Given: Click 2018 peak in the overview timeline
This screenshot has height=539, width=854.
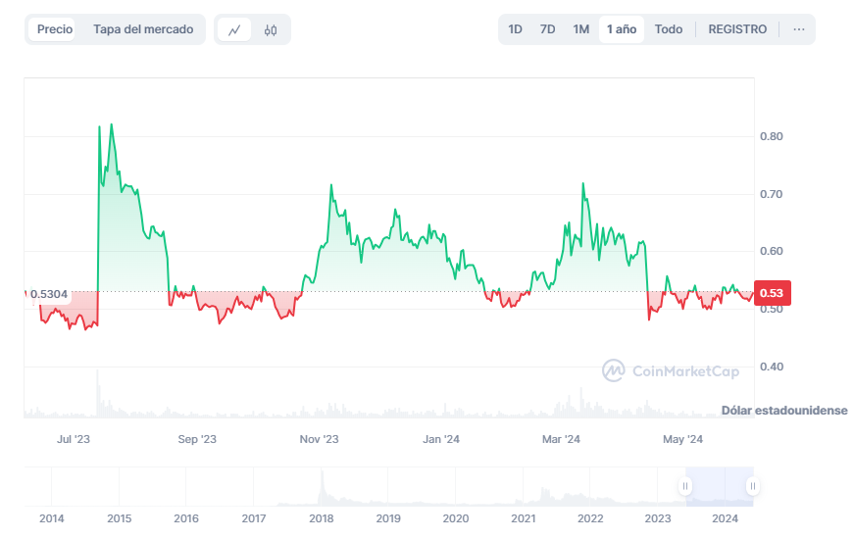Looking at the screenshot, I should tap(321, 477).
